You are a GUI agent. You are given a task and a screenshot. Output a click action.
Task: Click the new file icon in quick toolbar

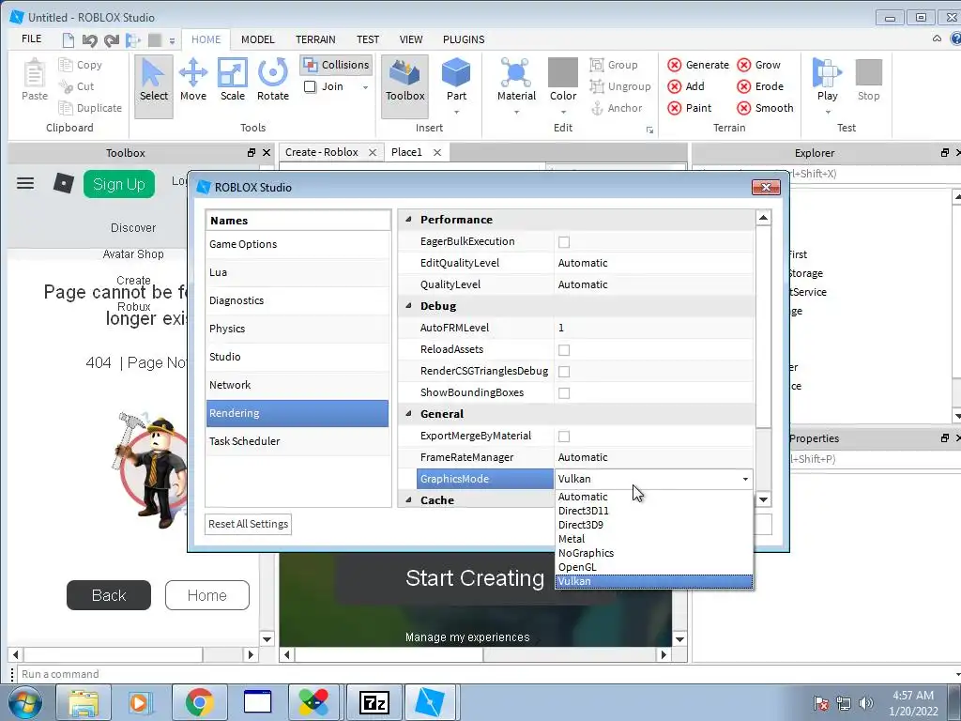(x=69, y=40)
